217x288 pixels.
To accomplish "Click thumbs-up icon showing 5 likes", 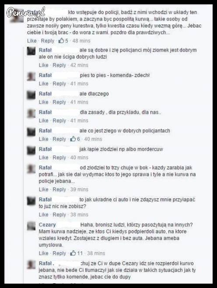I will click(x=61, y=41).
